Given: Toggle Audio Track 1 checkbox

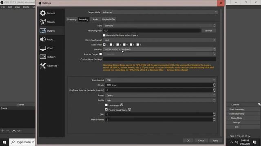Looking at the screenshot, I should tap(104, 45).
